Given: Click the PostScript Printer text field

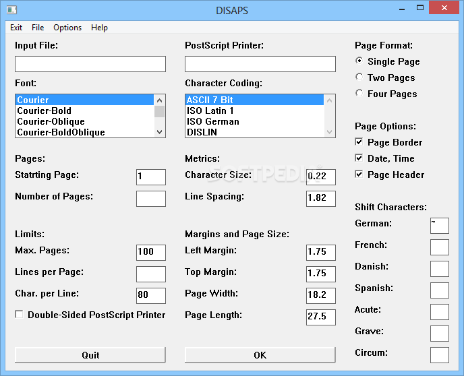Looking at the screenshot, I should [x=260, y=64].
